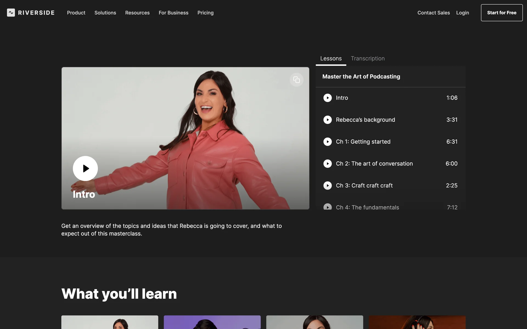
Task: Select the Lessons tab
Action: tap(331, 58)
